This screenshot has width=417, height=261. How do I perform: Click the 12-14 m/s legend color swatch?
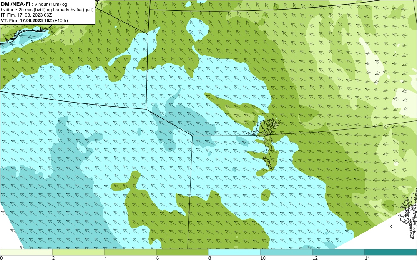click(x=339, y=252)
